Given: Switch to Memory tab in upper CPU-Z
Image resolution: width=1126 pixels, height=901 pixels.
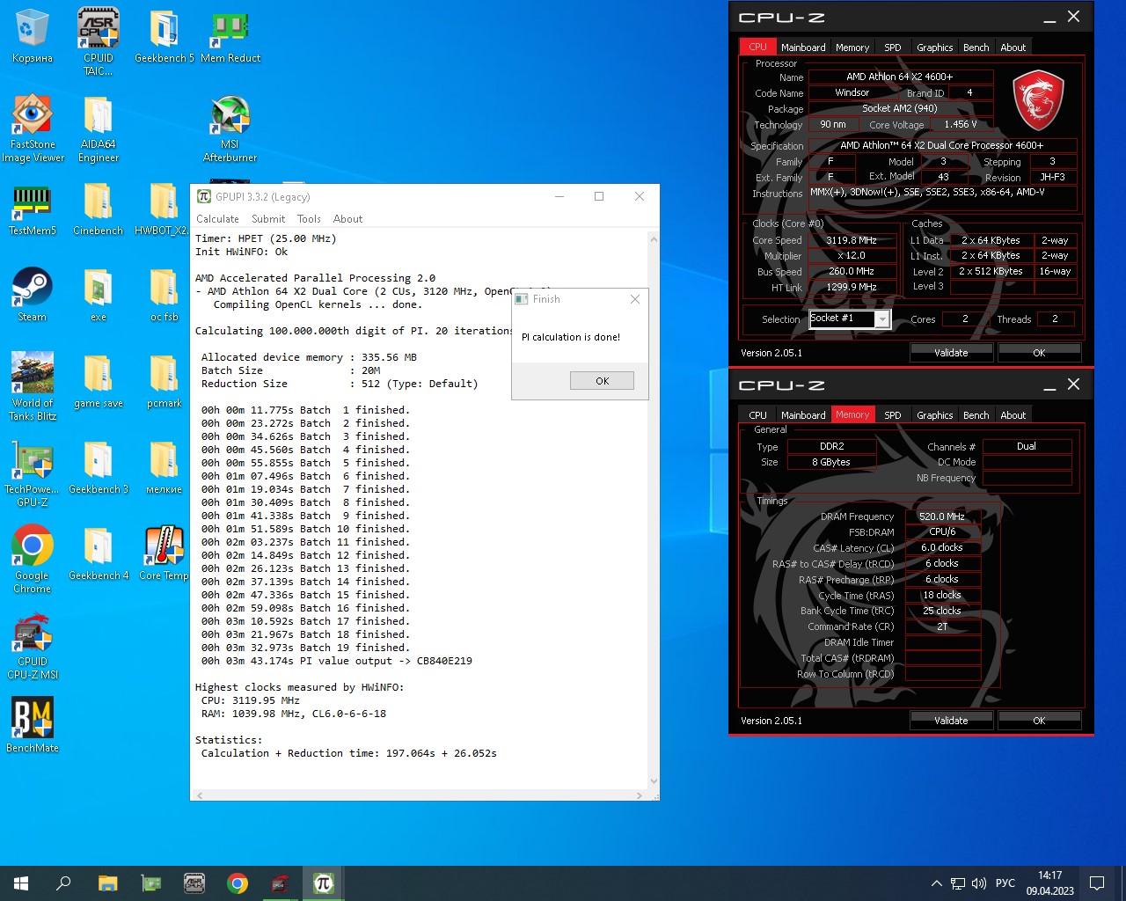Looking at the screenshot, I should [x=852, y=48].
